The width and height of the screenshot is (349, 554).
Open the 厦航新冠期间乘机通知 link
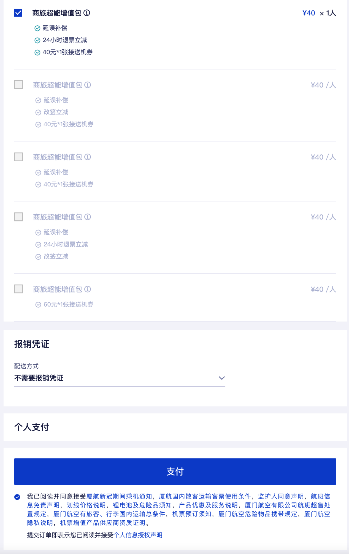[119, 496]
